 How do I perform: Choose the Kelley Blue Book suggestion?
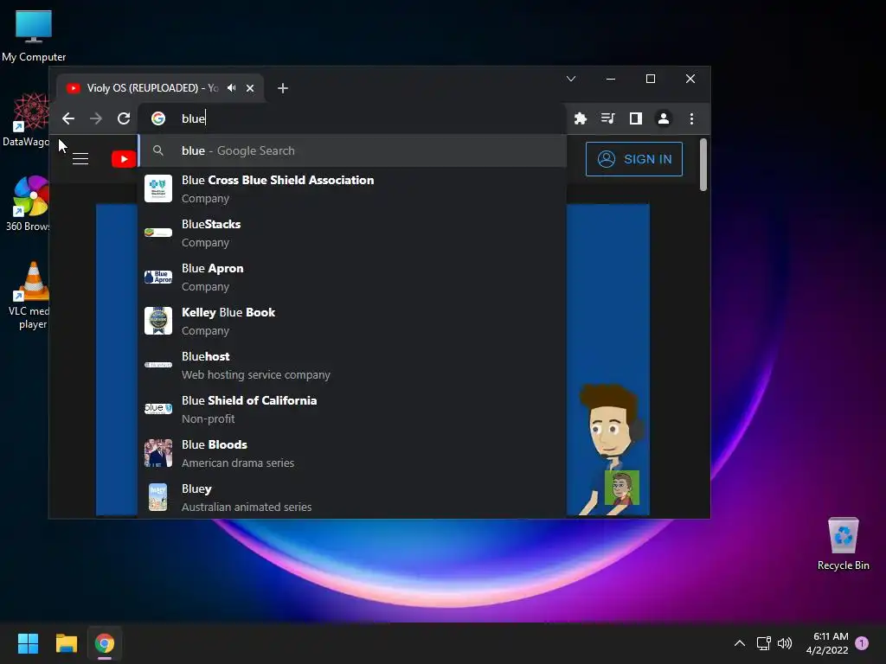(352, 322)
